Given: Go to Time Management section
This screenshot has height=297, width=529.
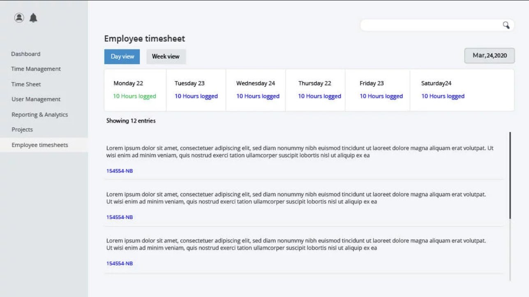Looking at the screenshot, I should tap(36, 69).
